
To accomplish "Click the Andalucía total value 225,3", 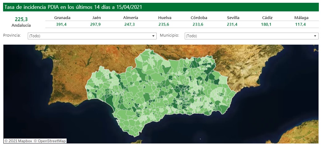I will [21, 19].
